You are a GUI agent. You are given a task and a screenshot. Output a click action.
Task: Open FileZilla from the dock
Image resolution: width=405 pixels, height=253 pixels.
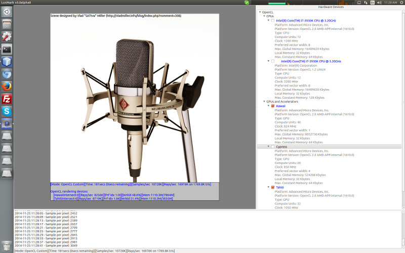[x=7, y=99]
